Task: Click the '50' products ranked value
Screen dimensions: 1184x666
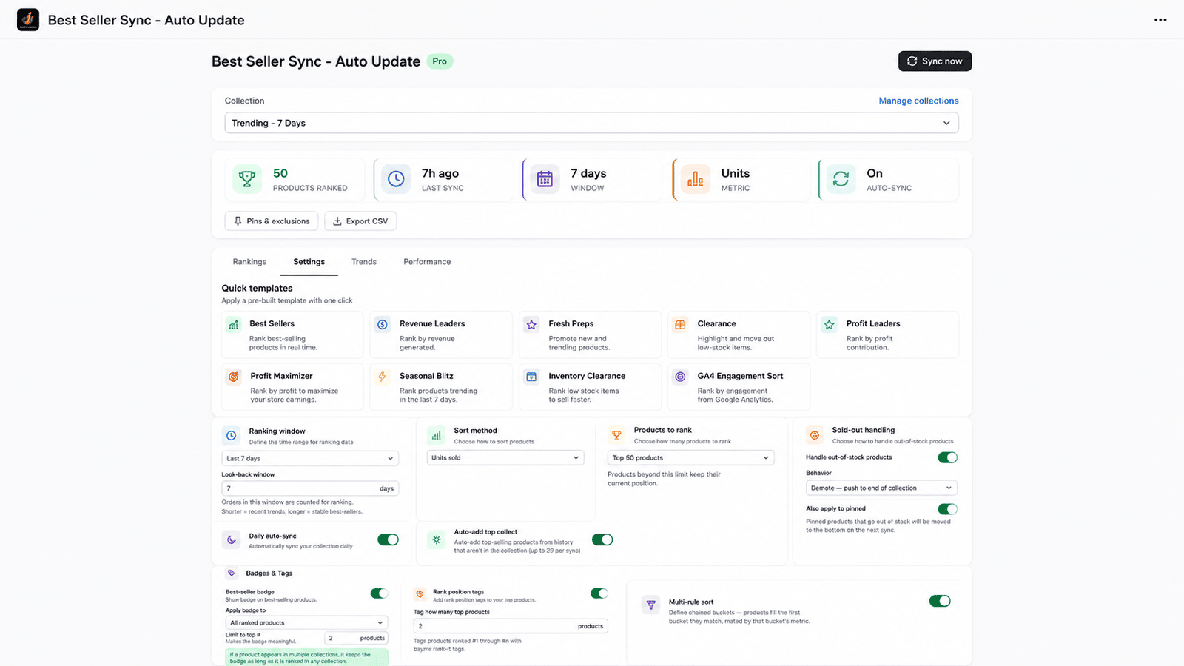Action: click(x=280, y=173)
